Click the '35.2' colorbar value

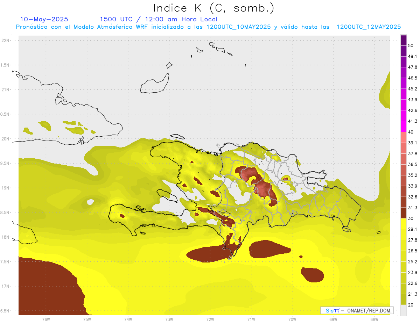click(413, 175)
